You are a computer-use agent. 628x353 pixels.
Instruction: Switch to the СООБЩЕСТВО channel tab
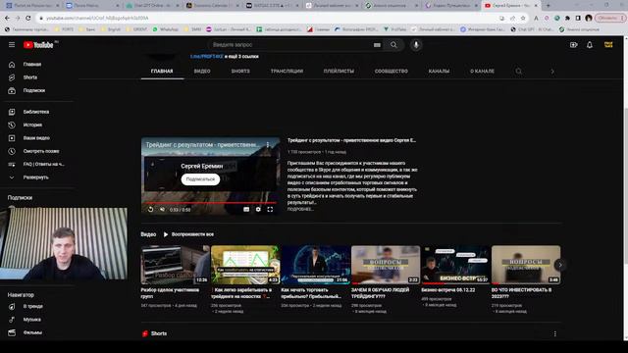coord(392,72)
